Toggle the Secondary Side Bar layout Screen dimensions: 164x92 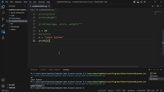point(141,2)
